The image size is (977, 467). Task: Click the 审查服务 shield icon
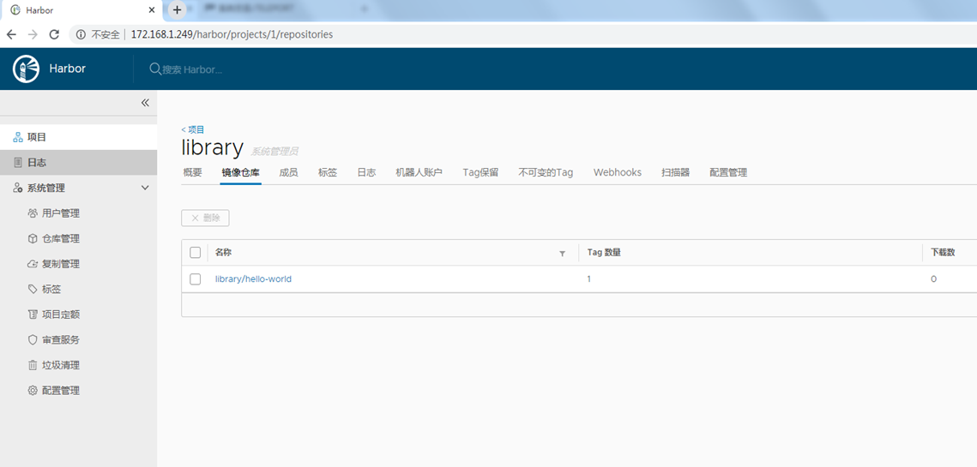pos(33,340)
